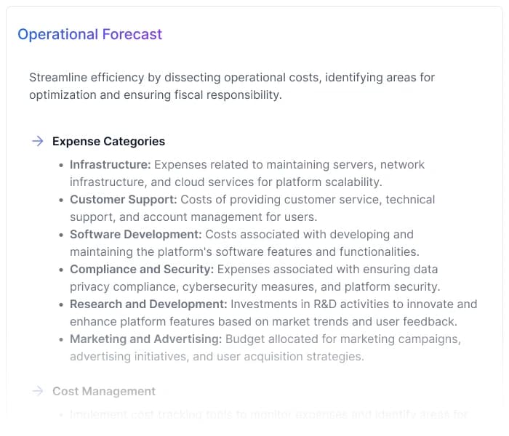Click the arrow icon beside Expense Categories
Viewport: 509px width, 436px height.
(x=38, y=141)
